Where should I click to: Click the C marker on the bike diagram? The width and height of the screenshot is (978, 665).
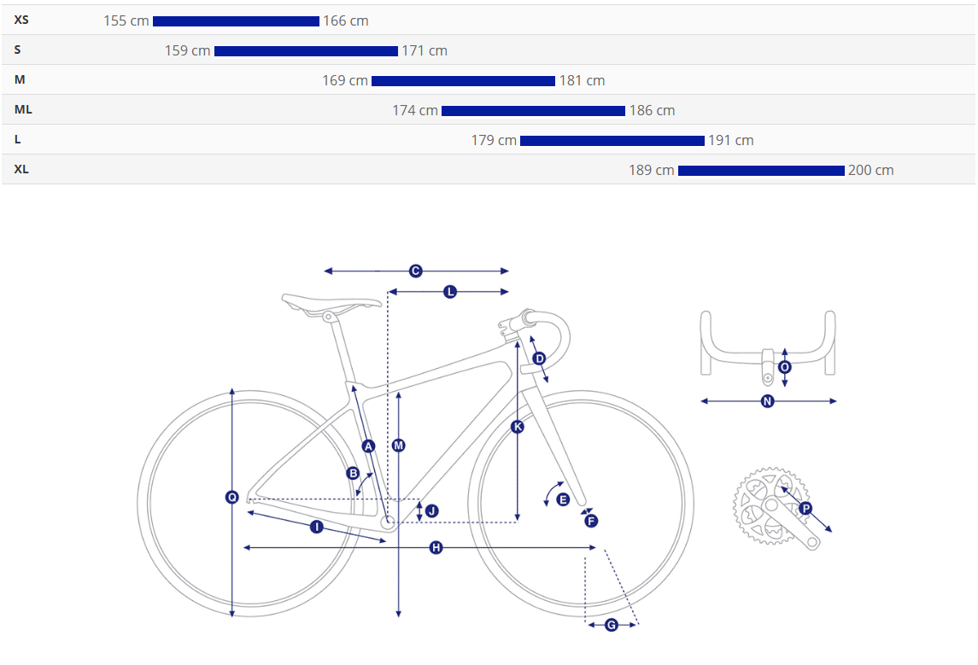pyautogui.click(x=415, y=271)
